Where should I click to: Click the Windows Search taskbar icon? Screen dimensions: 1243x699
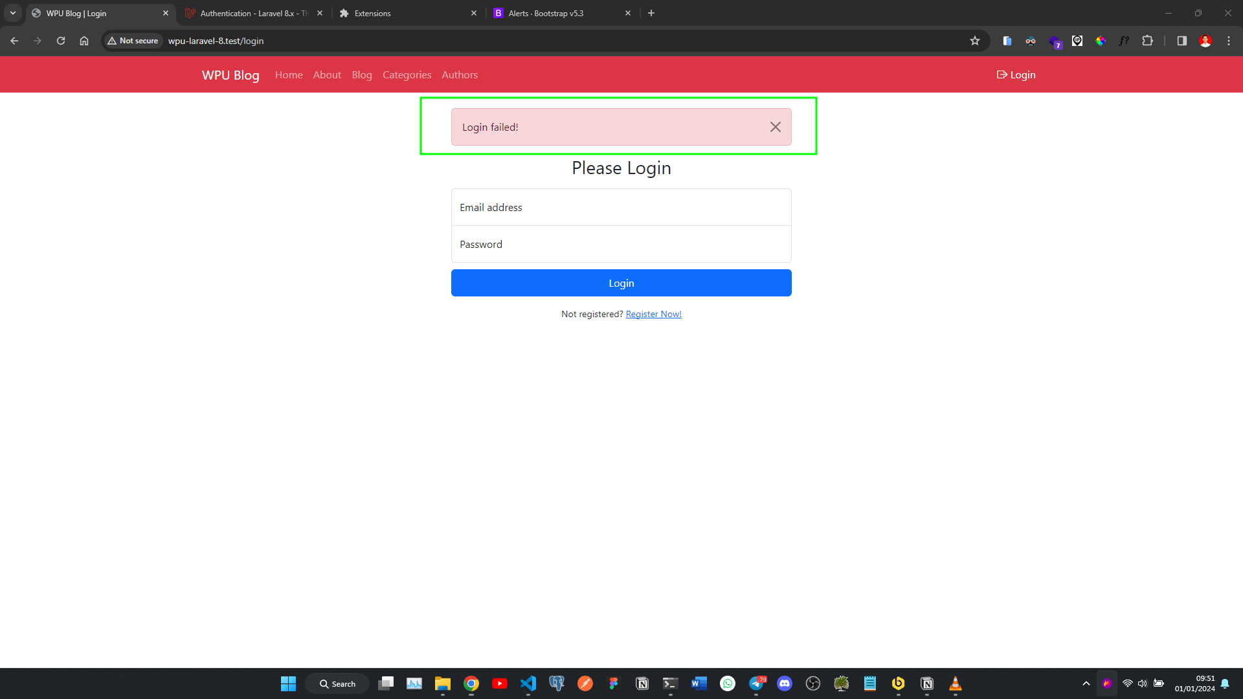pyautogui.click(x=339, y=683)
